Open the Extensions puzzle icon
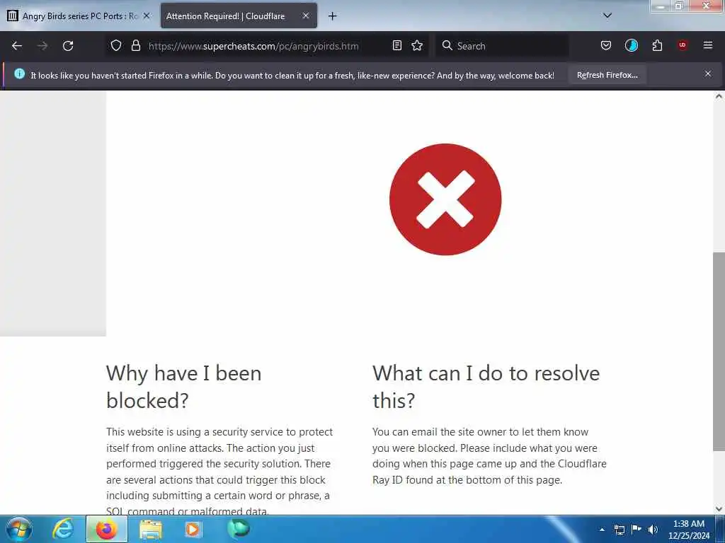The image size is (725, 543). 657,45
